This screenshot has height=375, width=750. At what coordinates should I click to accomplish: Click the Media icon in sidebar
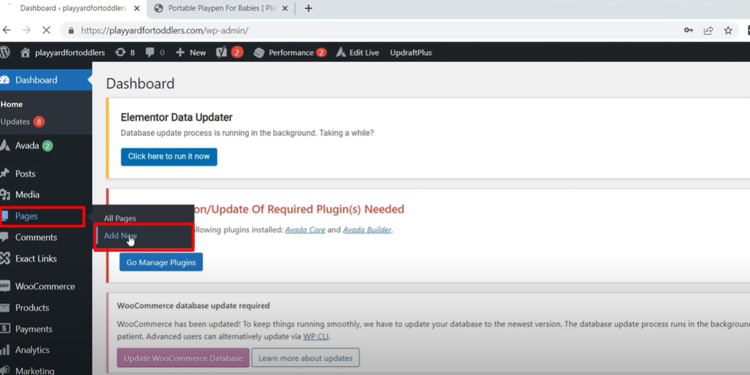coord(5,194)
